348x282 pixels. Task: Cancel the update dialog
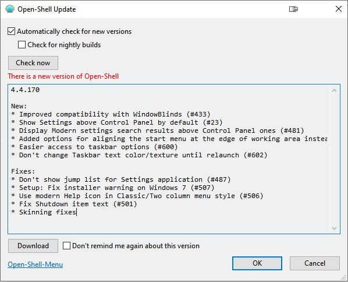point(314,263)
